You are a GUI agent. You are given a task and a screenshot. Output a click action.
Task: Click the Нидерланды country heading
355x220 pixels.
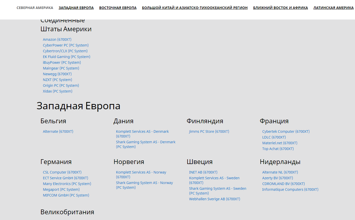tap(280, 162)
